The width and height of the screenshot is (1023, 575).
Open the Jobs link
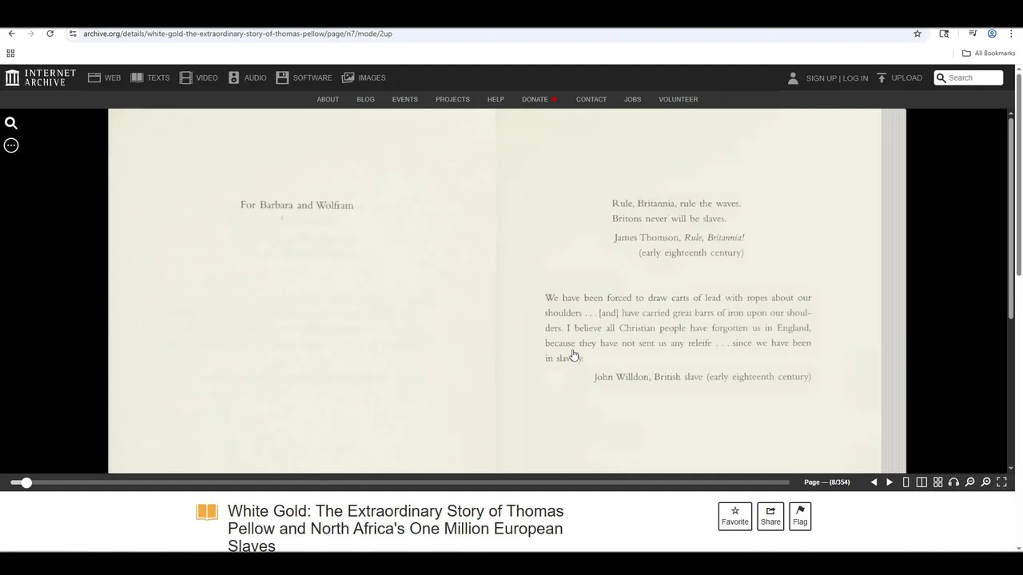[x=632, y=99]
